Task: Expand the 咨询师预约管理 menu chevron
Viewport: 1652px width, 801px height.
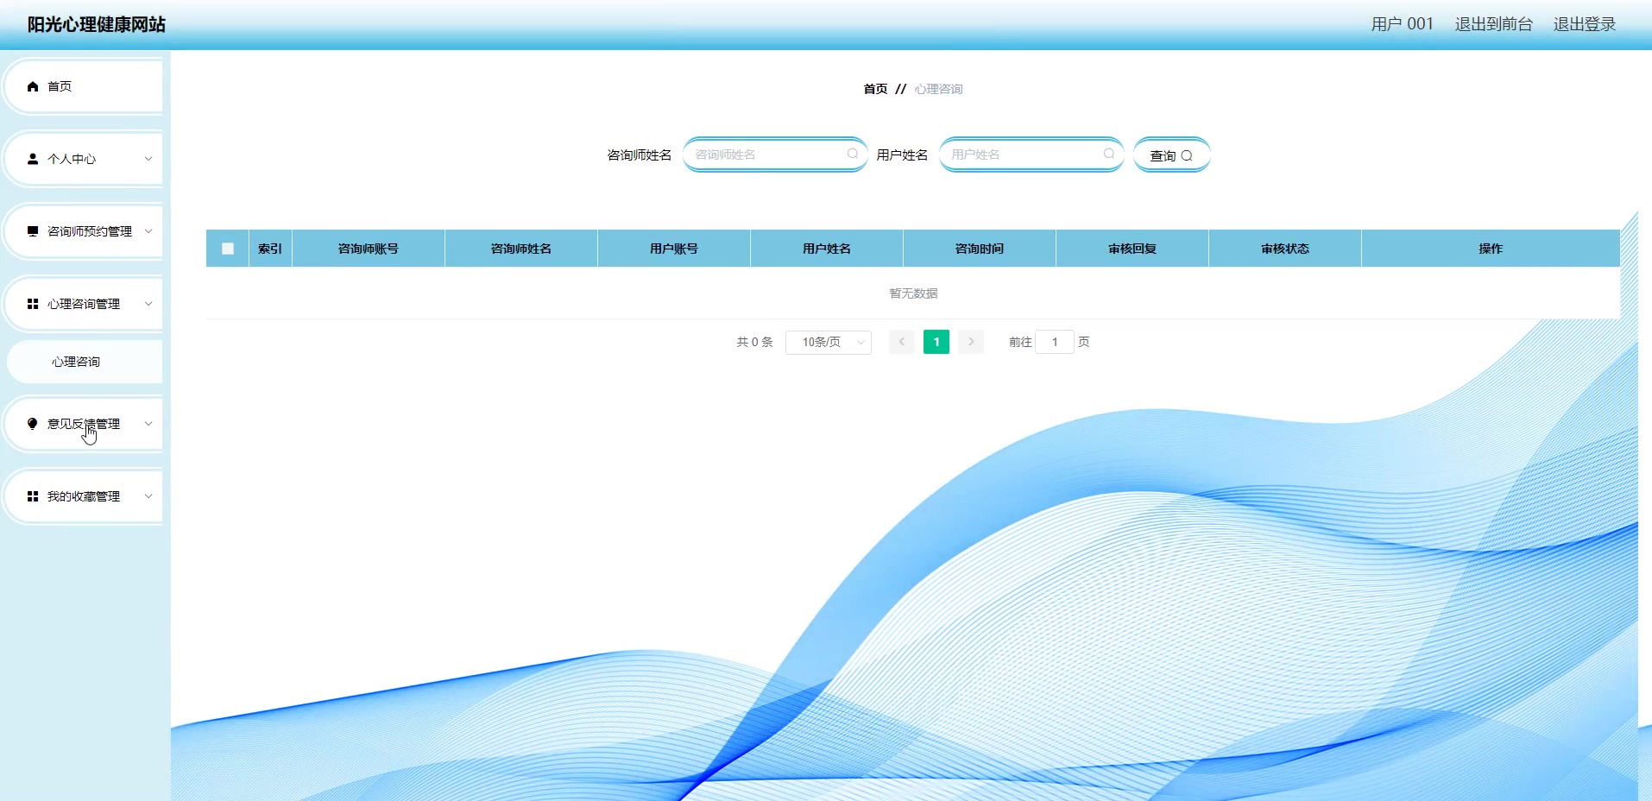Action: click(148, 231)
